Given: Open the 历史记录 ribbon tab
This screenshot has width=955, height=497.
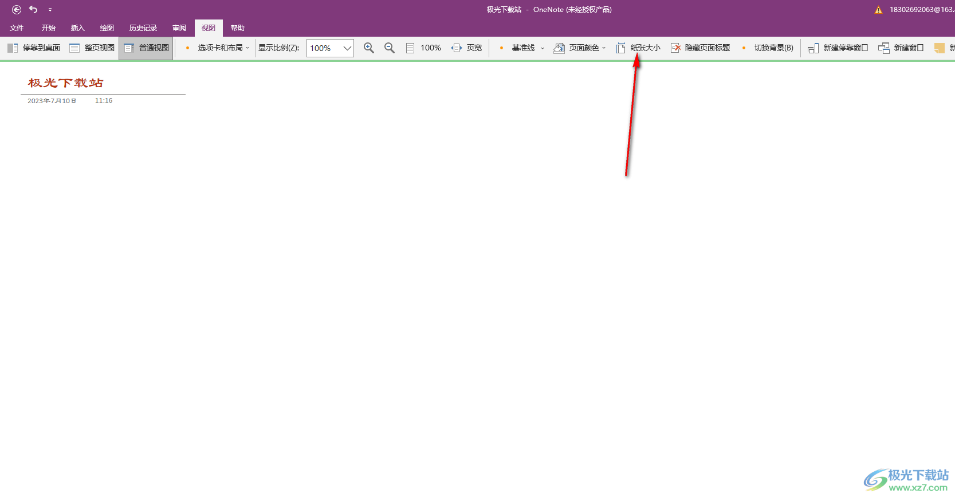Looking at the screenshot, I should click(x=143, y=28).
